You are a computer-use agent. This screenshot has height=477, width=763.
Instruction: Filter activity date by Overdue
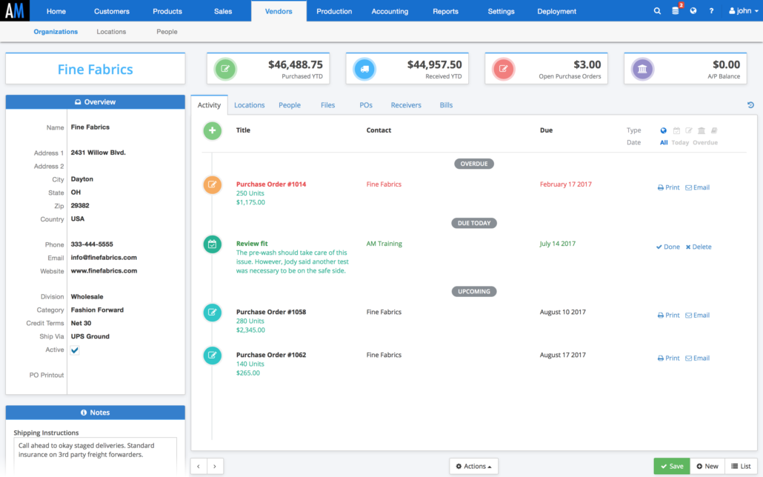[705, 142]
